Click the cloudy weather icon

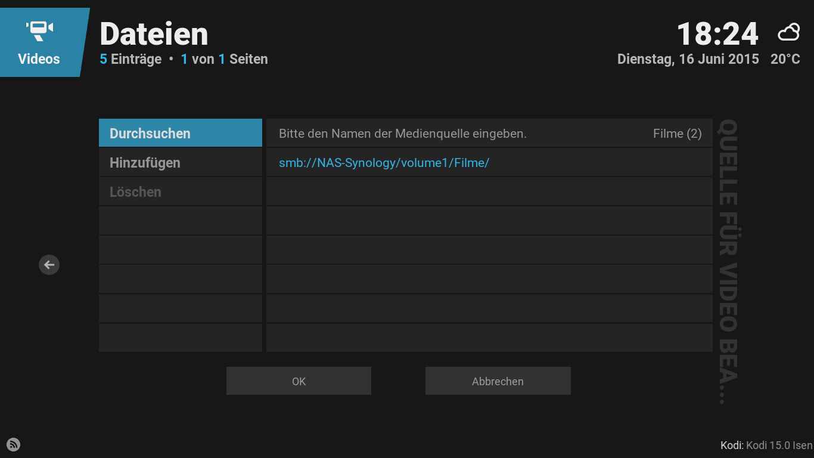pyautogui.click(x=789, y=32)
